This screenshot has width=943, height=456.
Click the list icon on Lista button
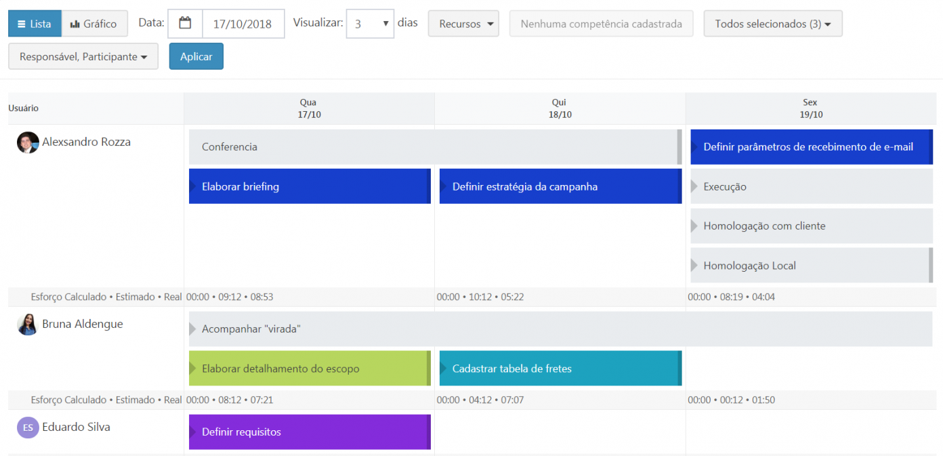(x=20, y=22)
